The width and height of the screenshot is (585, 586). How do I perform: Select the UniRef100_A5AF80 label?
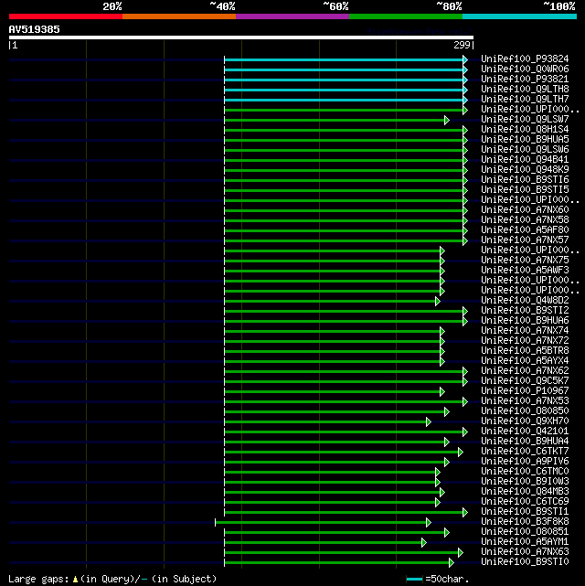click(x=525, y=230)
